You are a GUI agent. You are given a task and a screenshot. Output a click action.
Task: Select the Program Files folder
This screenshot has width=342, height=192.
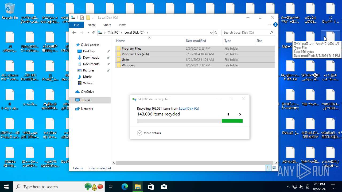coord(195,49)
